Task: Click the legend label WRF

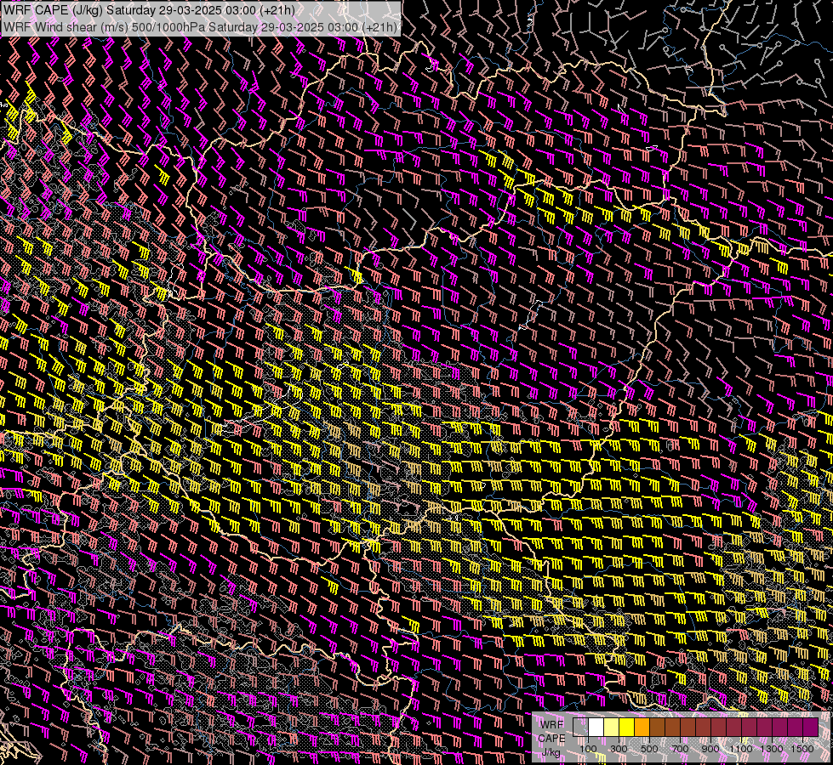Action: click(x=551, y=725)
